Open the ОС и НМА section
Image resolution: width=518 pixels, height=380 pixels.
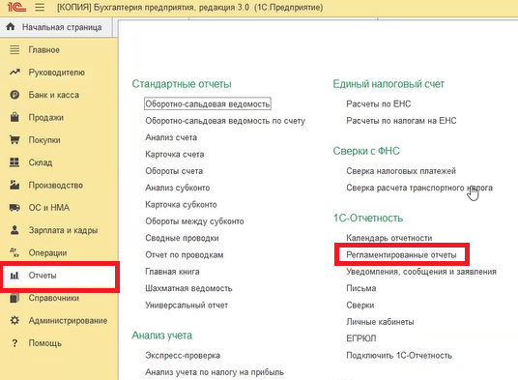pyautogui.click(x=49, y=208)
